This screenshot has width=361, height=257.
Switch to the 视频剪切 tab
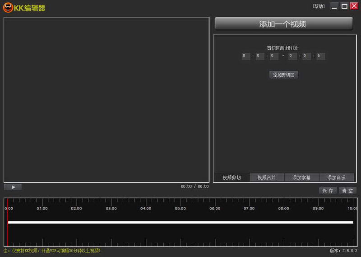(232, 178)
